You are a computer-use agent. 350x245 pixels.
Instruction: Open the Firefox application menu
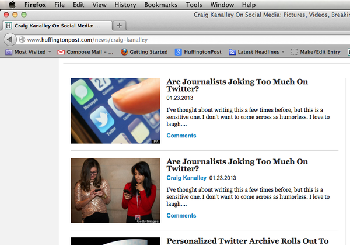tap(35, 5)
